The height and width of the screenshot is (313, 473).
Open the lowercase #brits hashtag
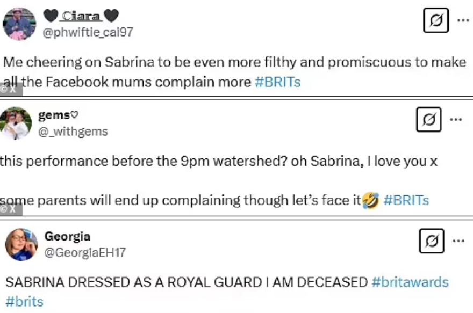tap(24, 301)
